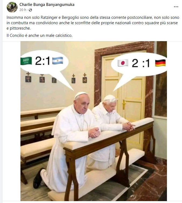
Task: Open the three-dot post options menu
Action: (x=176, y=7)
